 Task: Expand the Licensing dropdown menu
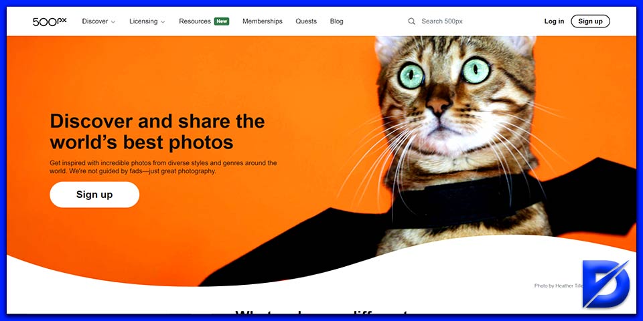(x=147, y=21)
